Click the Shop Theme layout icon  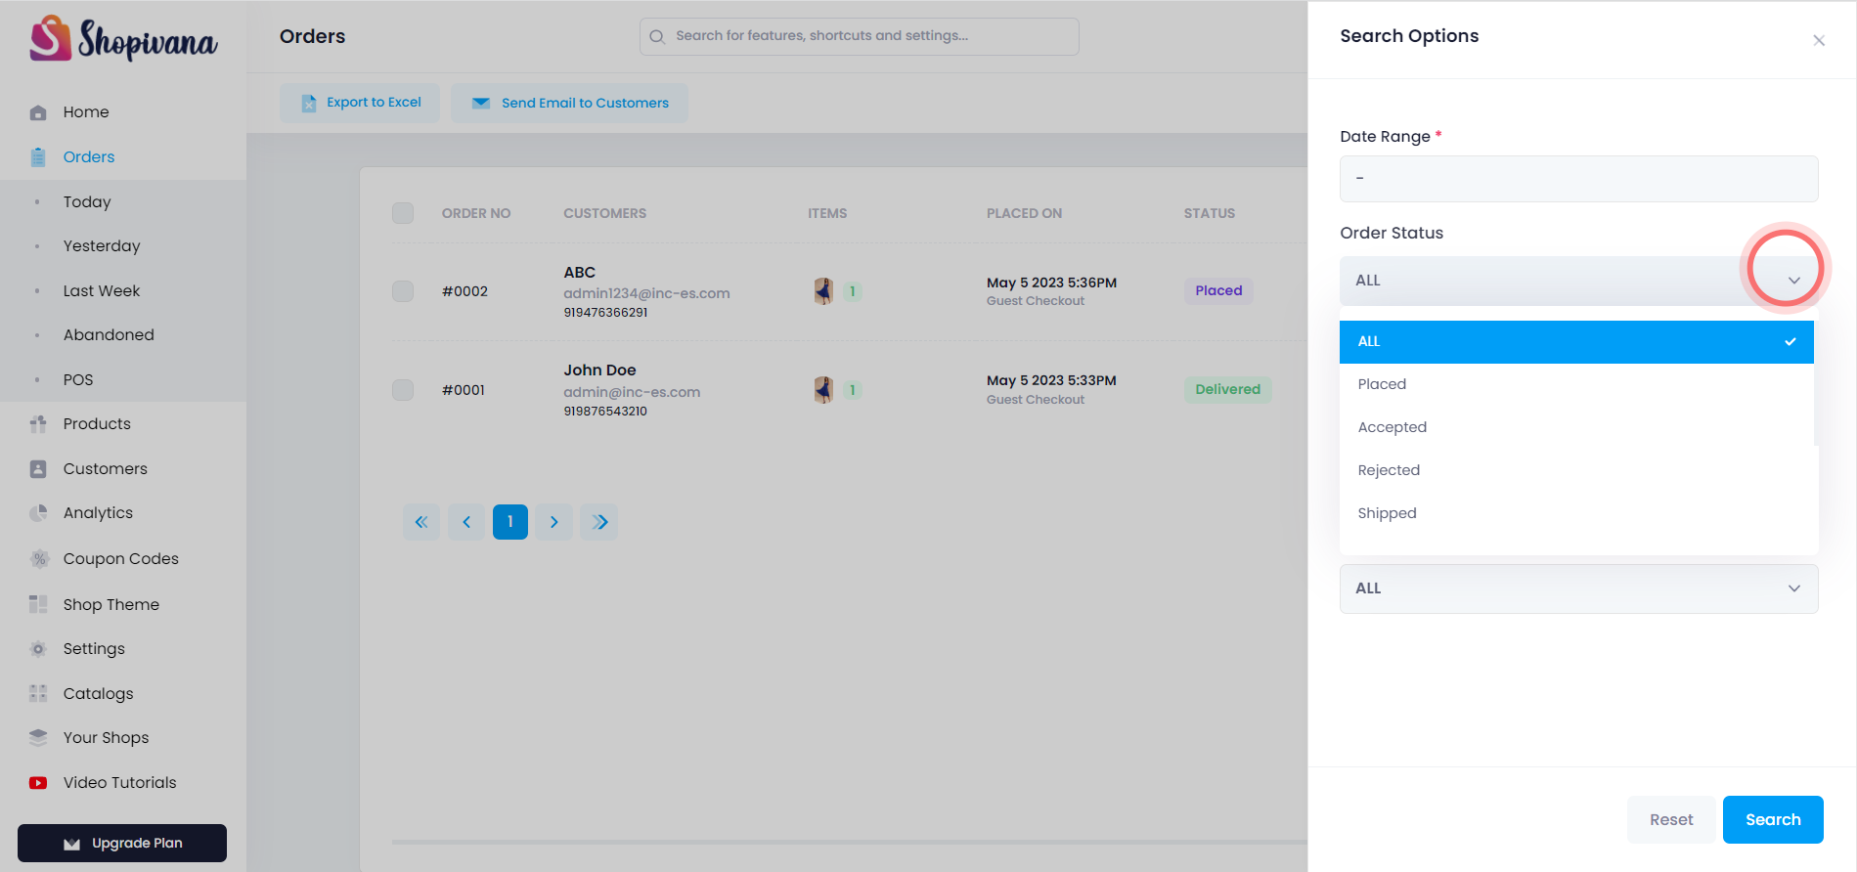(38, 604)
